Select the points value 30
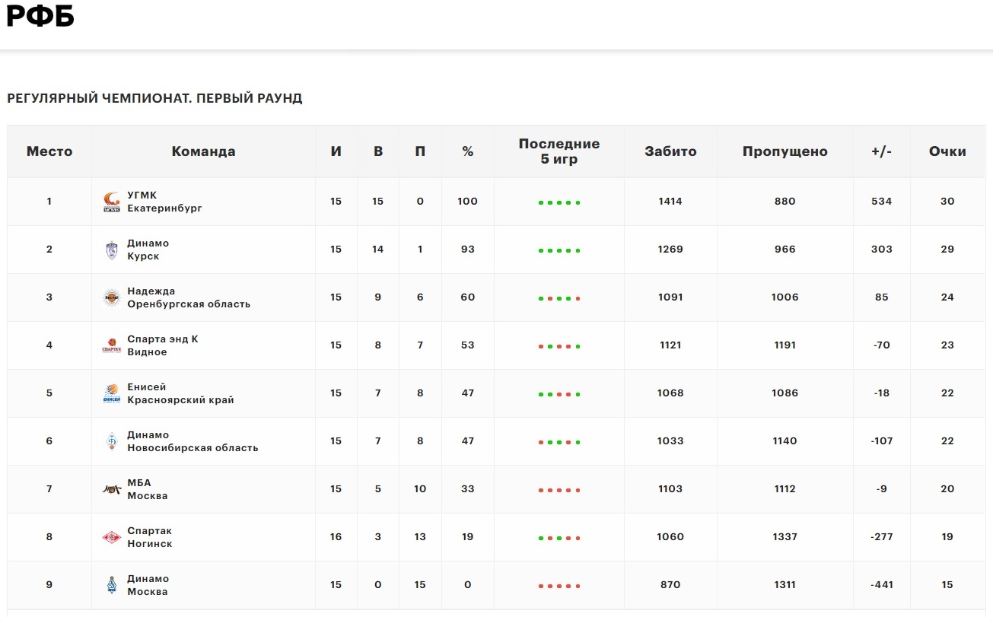 [x=947, y=202]
